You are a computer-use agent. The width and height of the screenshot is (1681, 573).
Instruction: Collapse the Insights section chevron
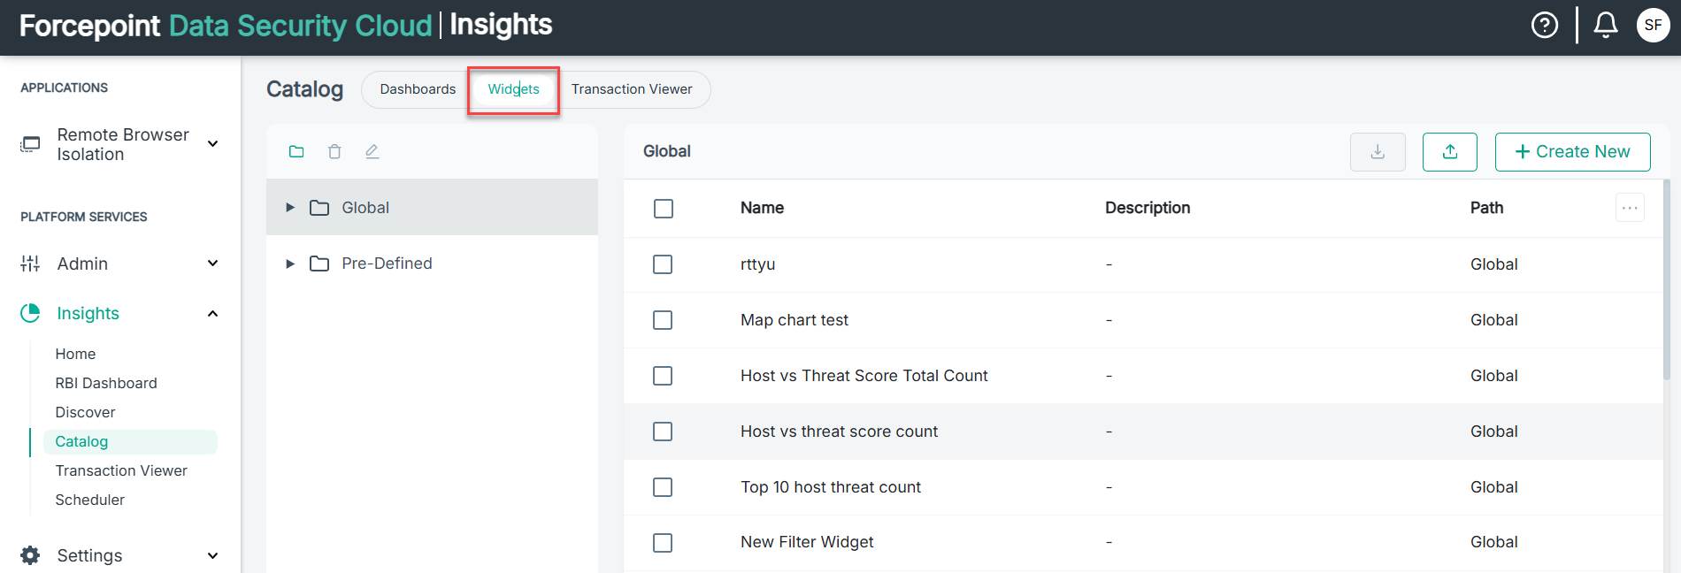[212, 313]
